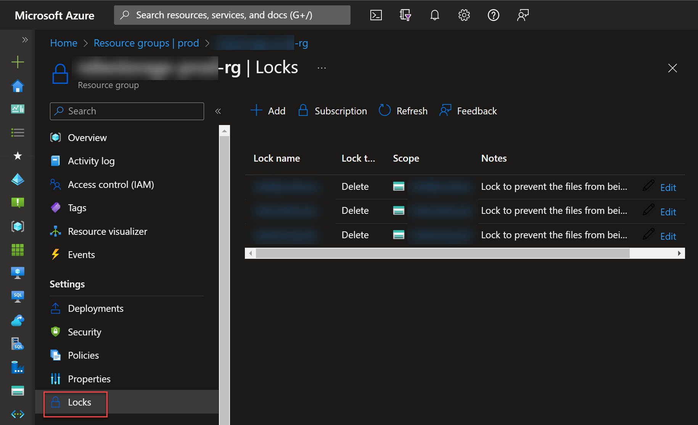
Task: Open portal settings gear
Action: click(x=464, y=15)
